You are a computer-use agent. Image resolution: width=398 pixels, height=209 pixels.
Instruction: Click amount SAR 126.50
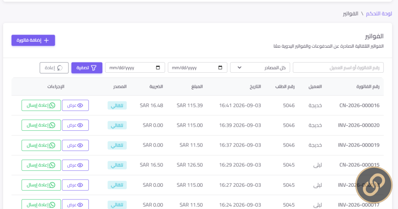point(190,165)
